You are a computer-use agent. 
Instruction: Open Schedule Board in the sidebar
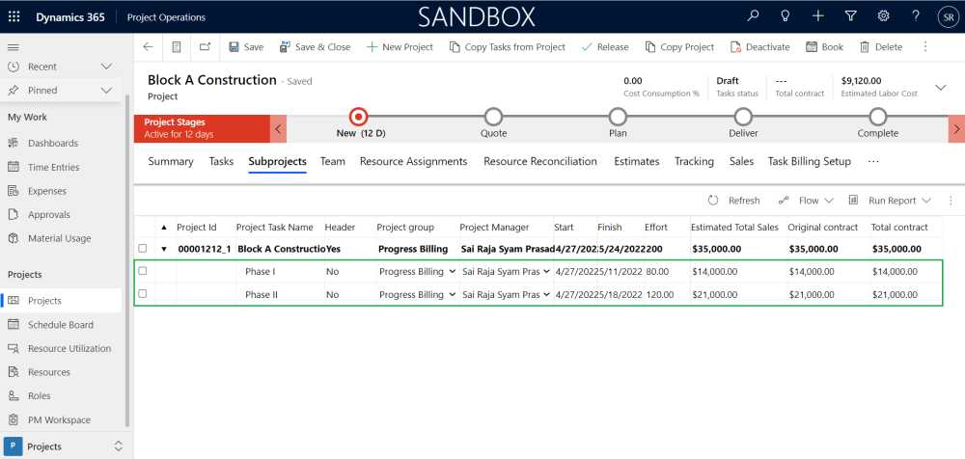coord(62,324)
